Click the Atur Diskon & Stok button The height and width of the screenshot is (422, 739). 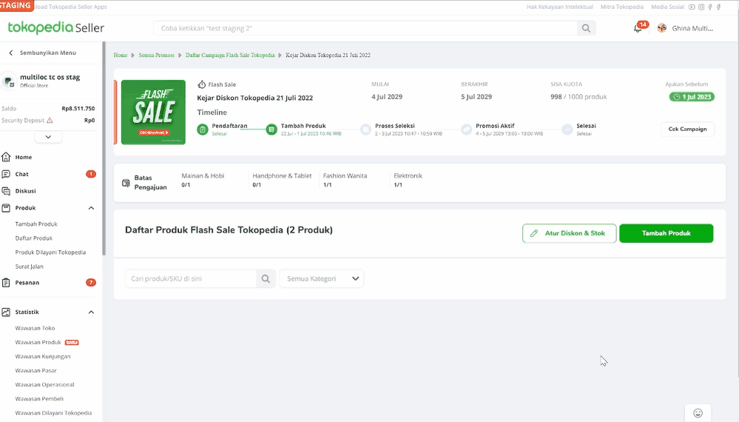(x=570, y=233)
